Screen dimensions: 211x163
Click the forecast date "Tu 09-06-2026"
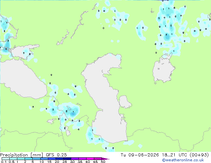[140, 155]
